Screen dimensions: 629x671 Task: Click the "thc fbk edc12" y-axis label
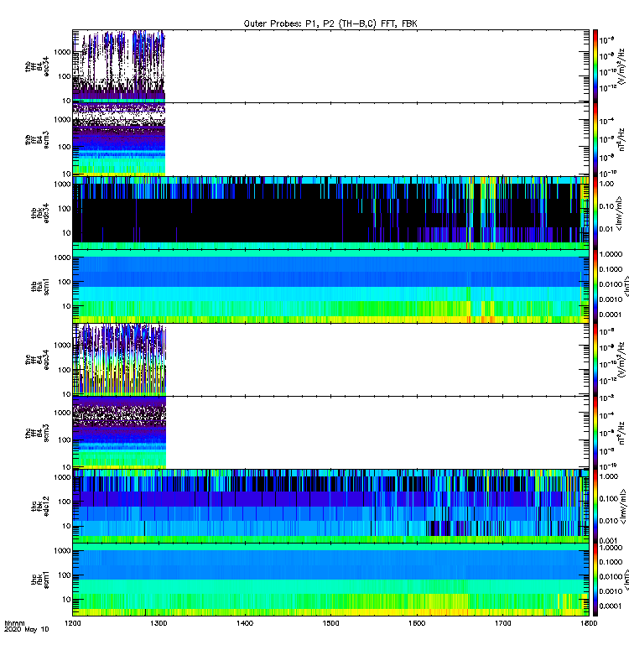[x=40, y=507]
